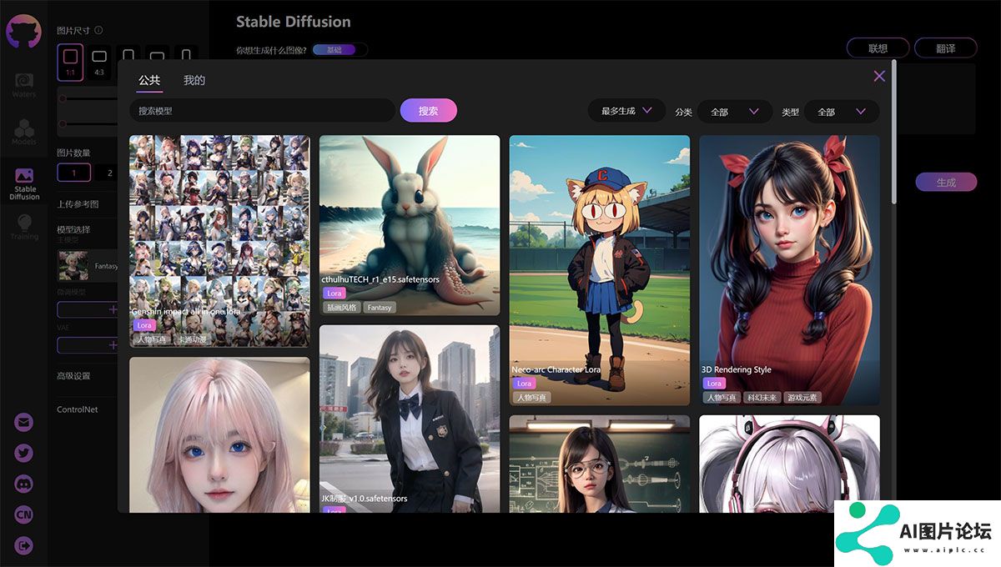Click the cthulhuTECH_r1_e15.safetensors title
The height and width of the screenshot is (567, 1001).
pyautogui.click(x=380, y=279)
